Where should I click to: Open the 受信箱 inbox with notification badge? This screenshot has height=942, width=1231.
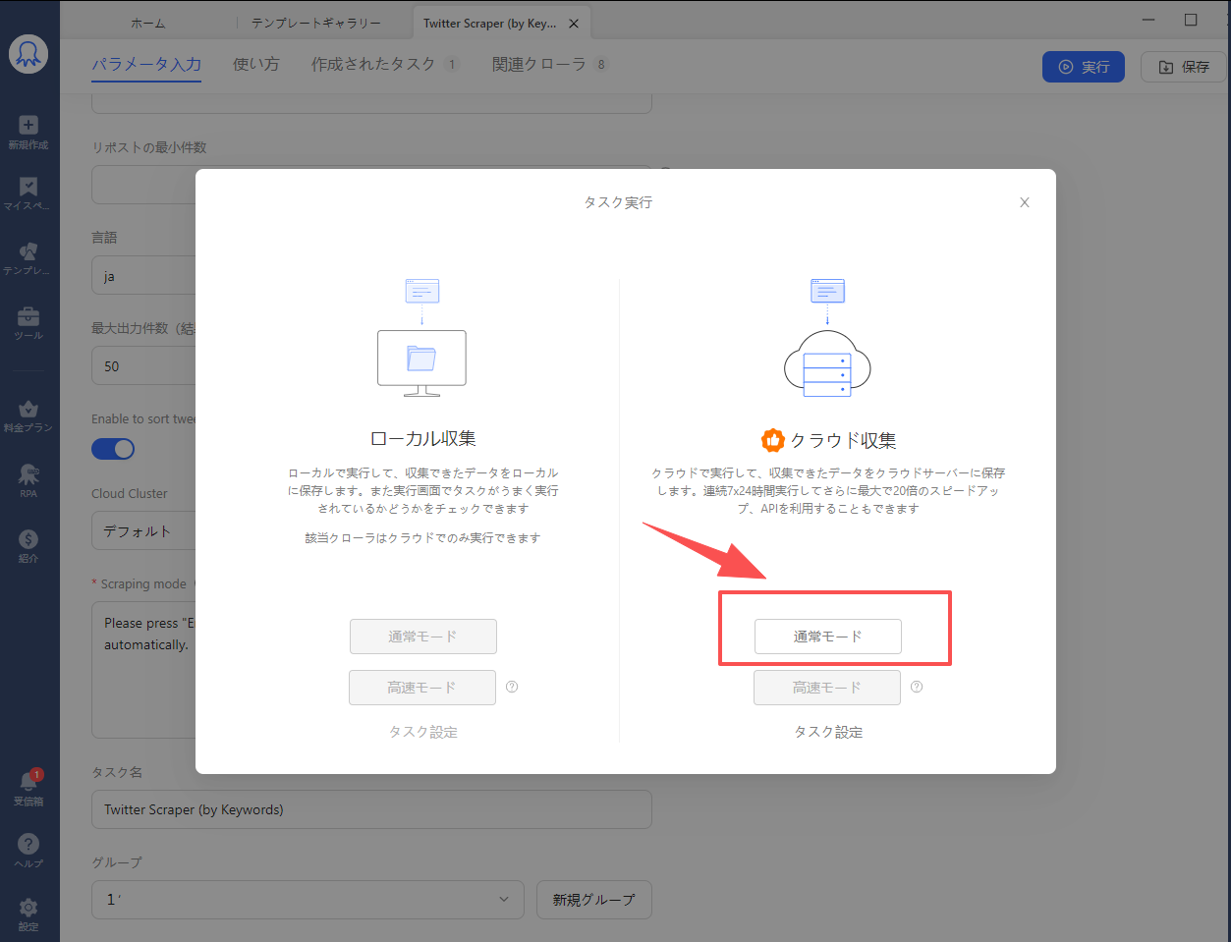pos(28,788)
